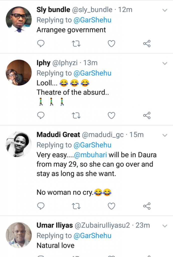Viewport: 173px width, 257px height.
Task: Open options chevron on Sly bundle's tweet
Action: tap(165, 10)
